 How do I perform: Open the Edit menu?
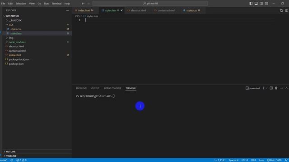pyautogui.click(x=10, y=4)
